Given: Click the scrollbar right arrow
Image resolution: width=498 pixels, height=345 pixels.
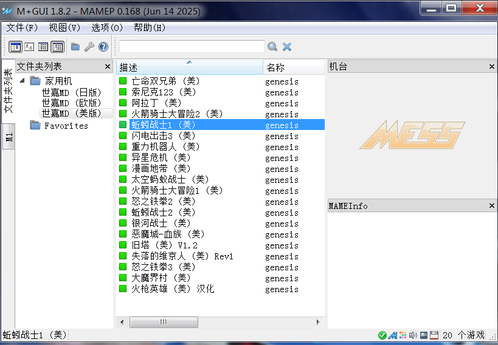Looking at the screenshot, I should click(x=318, y=322).
